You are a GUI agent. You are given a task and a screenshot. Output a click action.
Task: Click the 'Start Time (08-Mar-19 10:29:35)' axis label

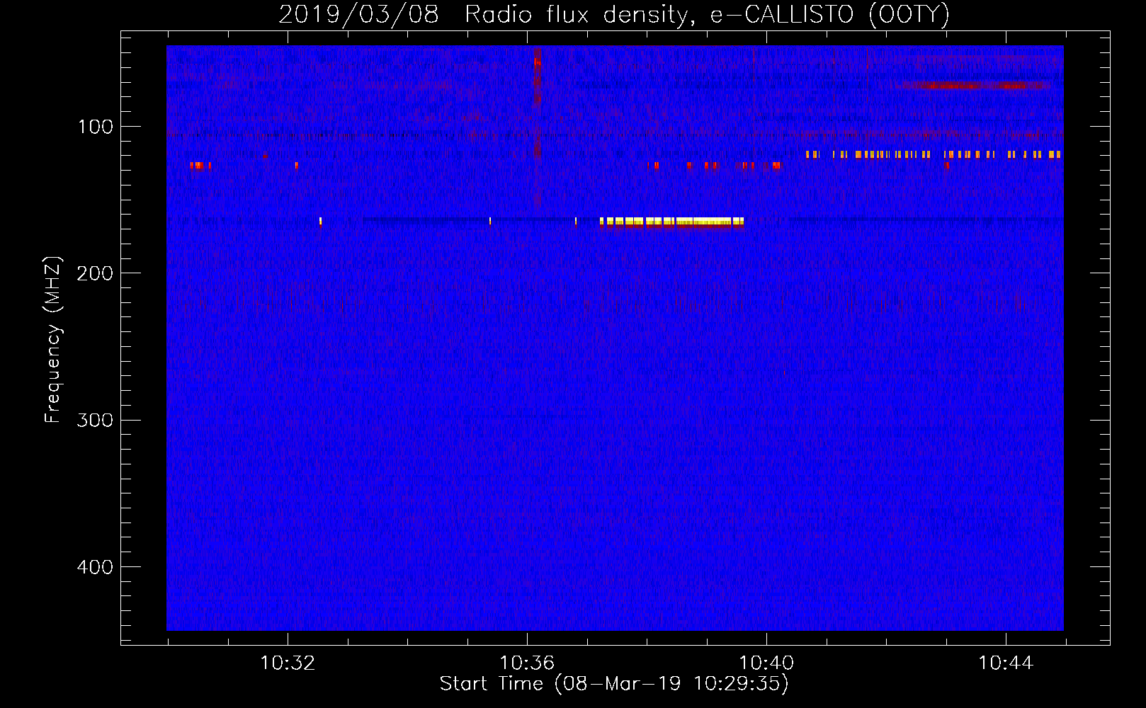(x=613, y=684)
